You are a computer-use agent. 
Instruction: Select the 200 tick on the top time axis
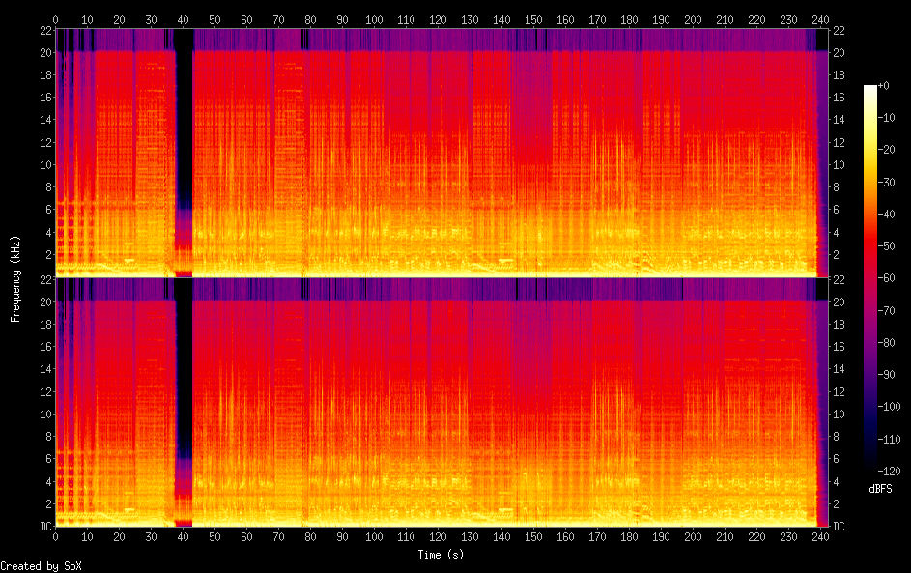692,19
